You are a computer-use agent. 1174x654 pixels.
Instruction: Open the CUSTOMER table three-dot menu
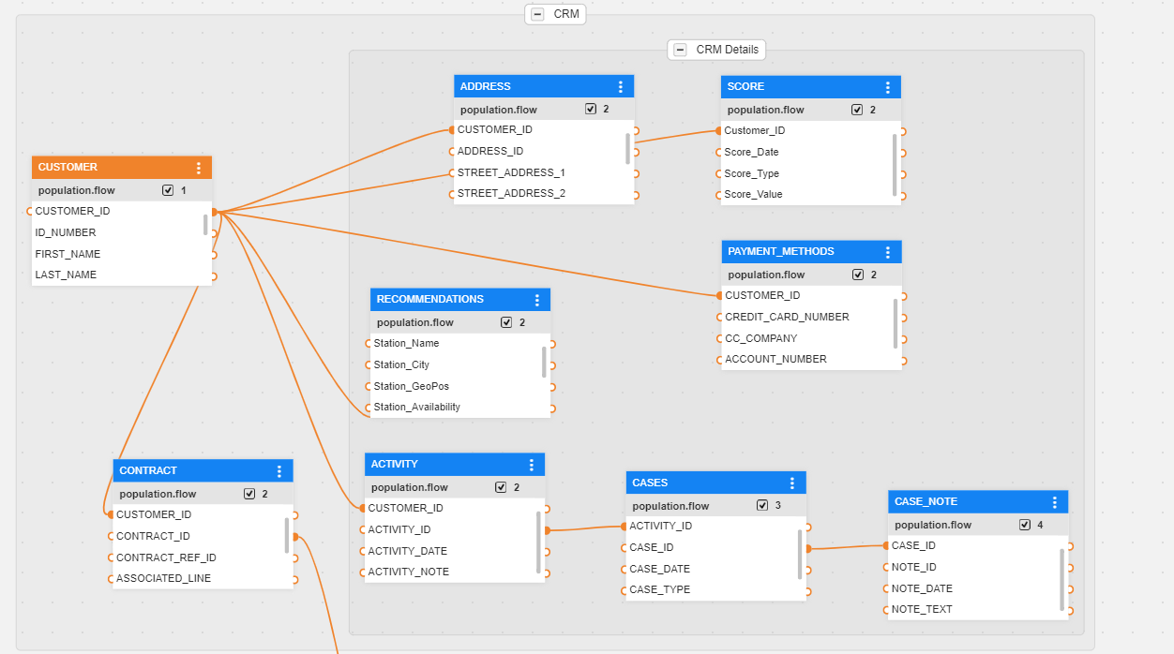click(x=199, y=168)
